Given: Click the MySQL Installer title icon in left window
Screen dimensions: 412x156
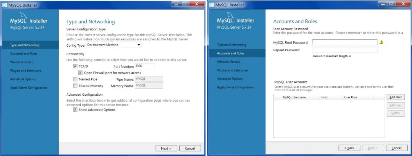Looking at the screenshot, I should tap(4, 5).
